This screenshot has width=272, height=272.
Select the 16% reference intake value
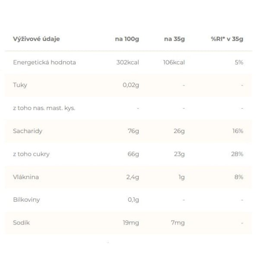238,131
